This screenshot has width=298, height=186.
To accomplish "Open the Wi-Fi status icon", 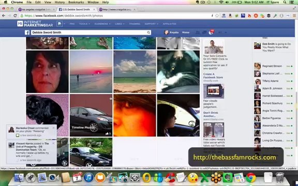I will pyautogui.click(x=221, y=2).
